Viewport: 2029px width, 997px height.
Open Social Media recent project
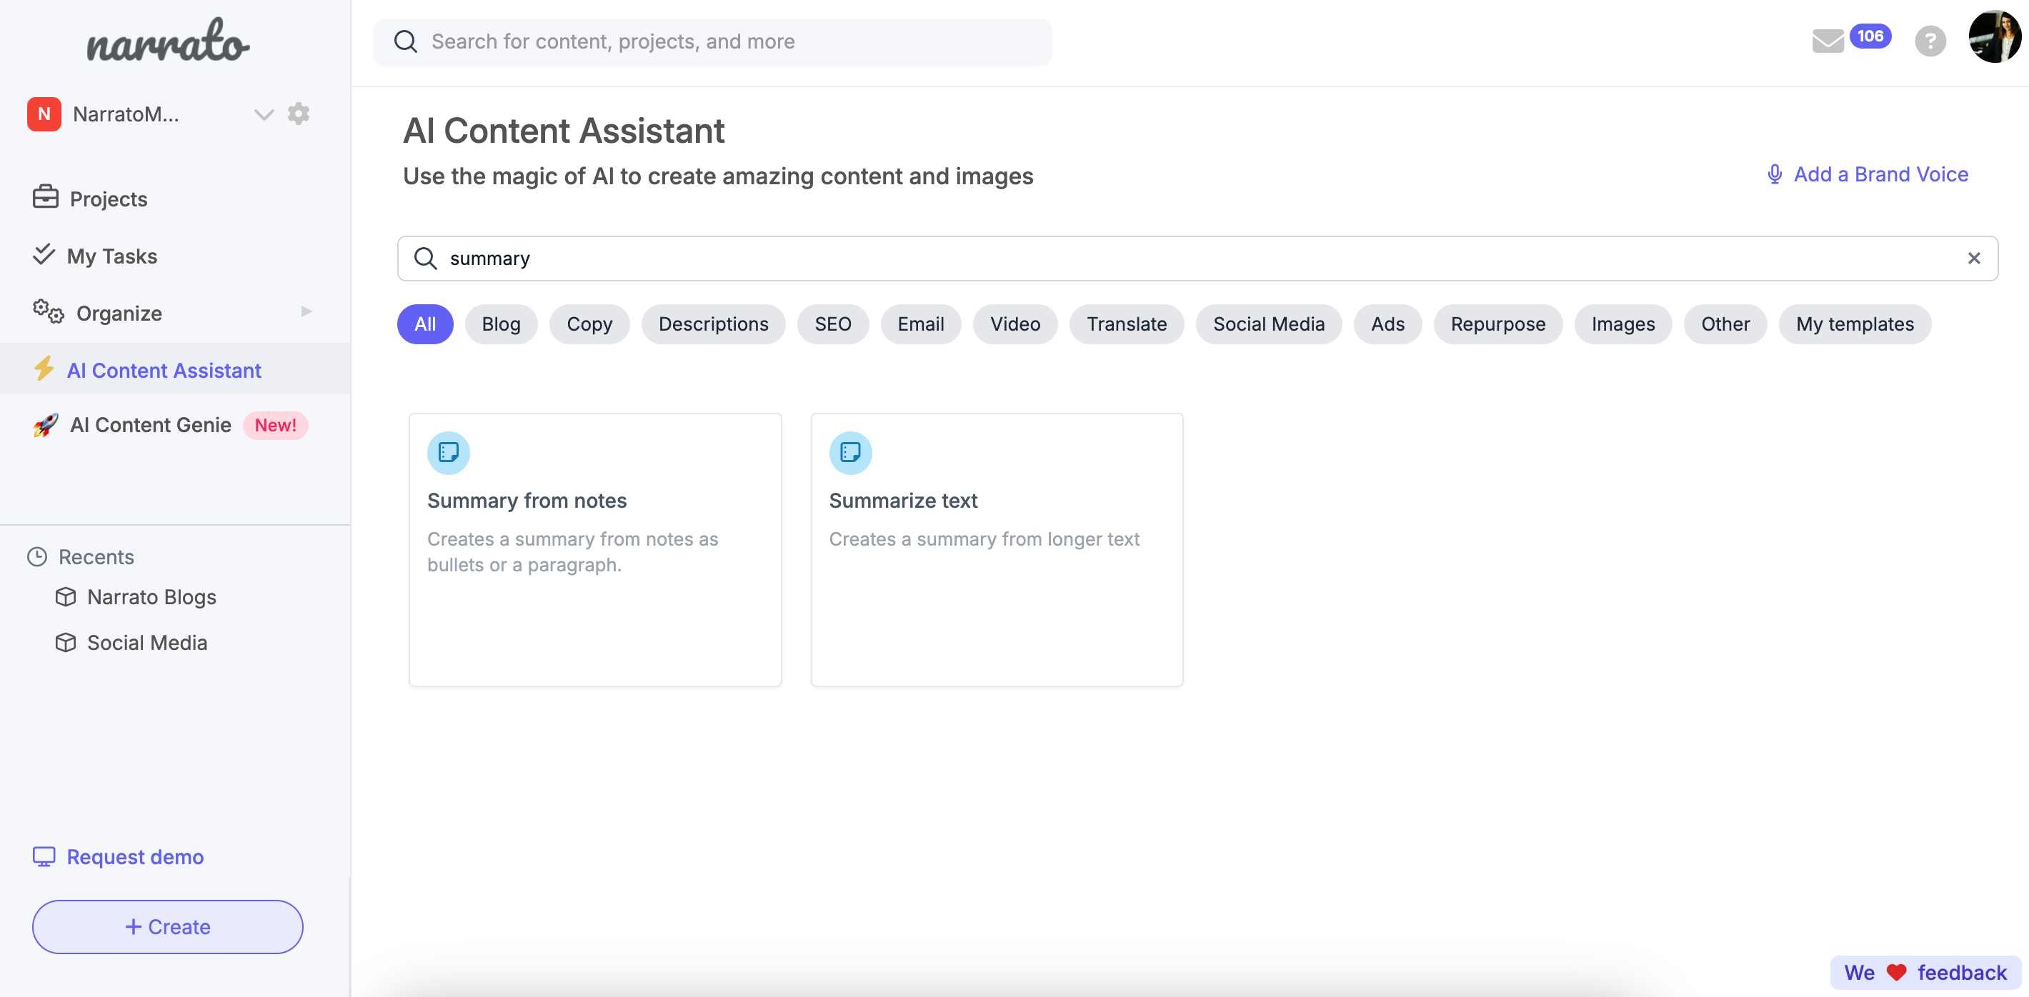coord(147,643)
